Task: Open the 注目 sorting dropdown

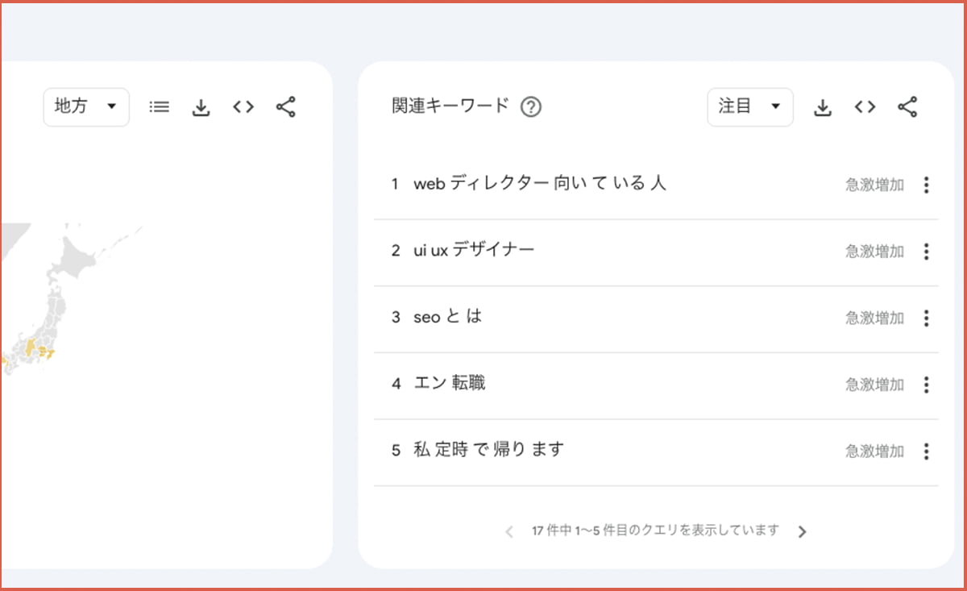Action: [749, 106]
